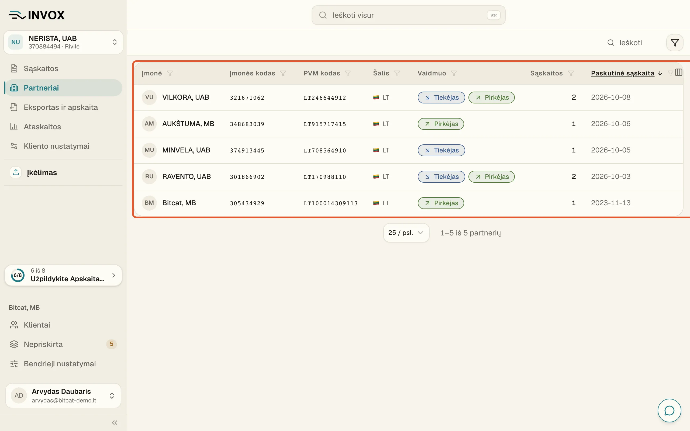Focus the Ieškoti visur global search field
Screen dimensions: 690x431
408,15
